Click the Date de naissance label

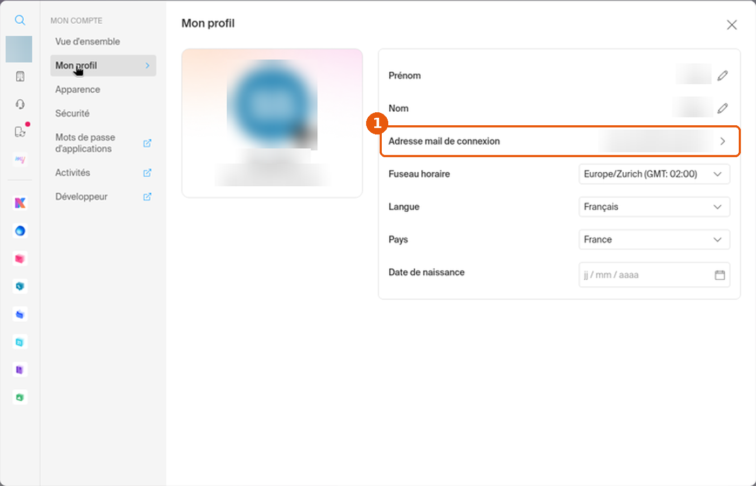[x=427, y=273]
